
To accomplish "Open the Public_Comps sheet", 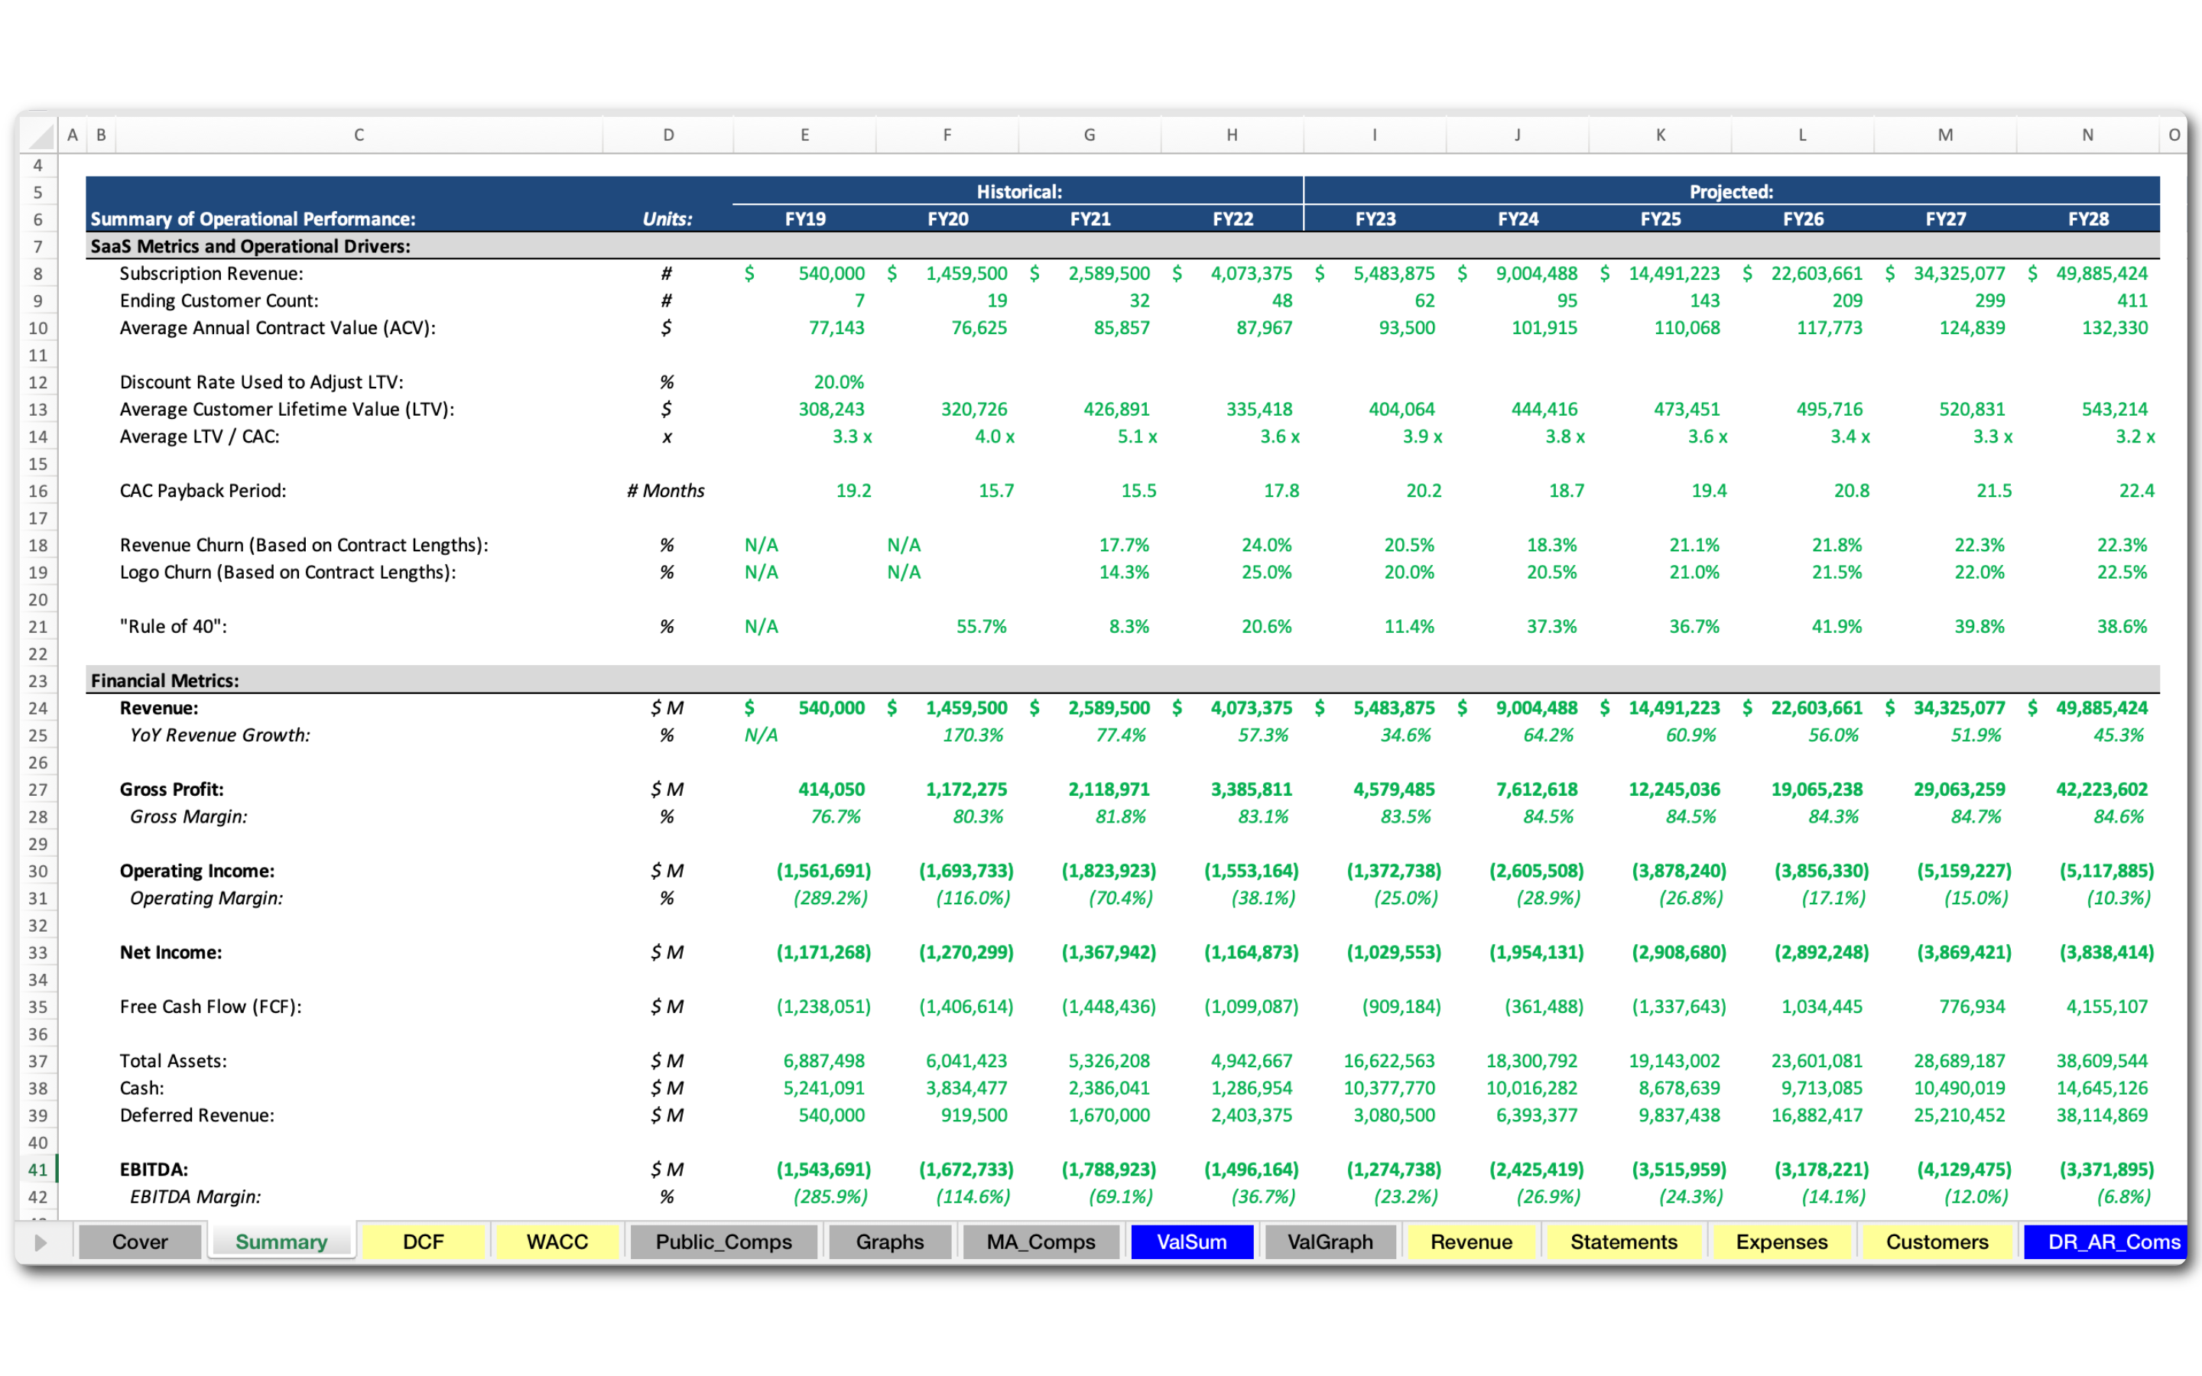I will (723, 1241).
